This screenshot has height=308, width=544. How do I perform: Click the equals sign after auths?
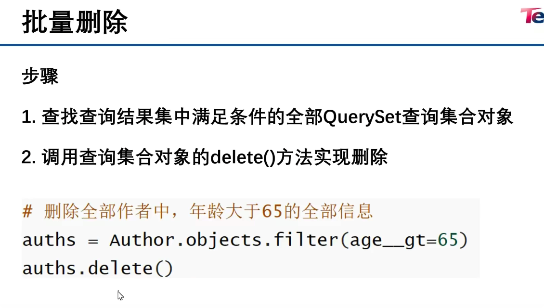click(x=92, y=241)
